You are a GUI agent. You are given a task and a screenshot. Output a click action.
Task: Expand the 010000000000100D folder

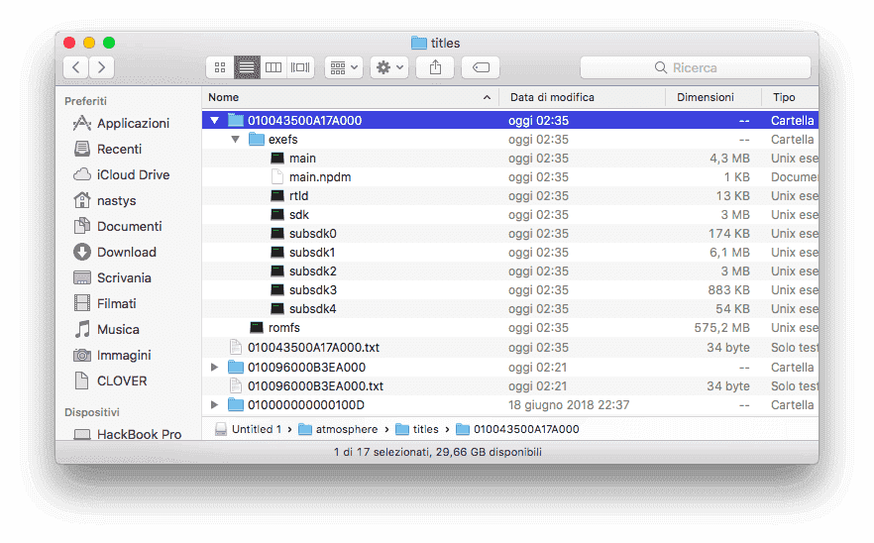point(215,404)
